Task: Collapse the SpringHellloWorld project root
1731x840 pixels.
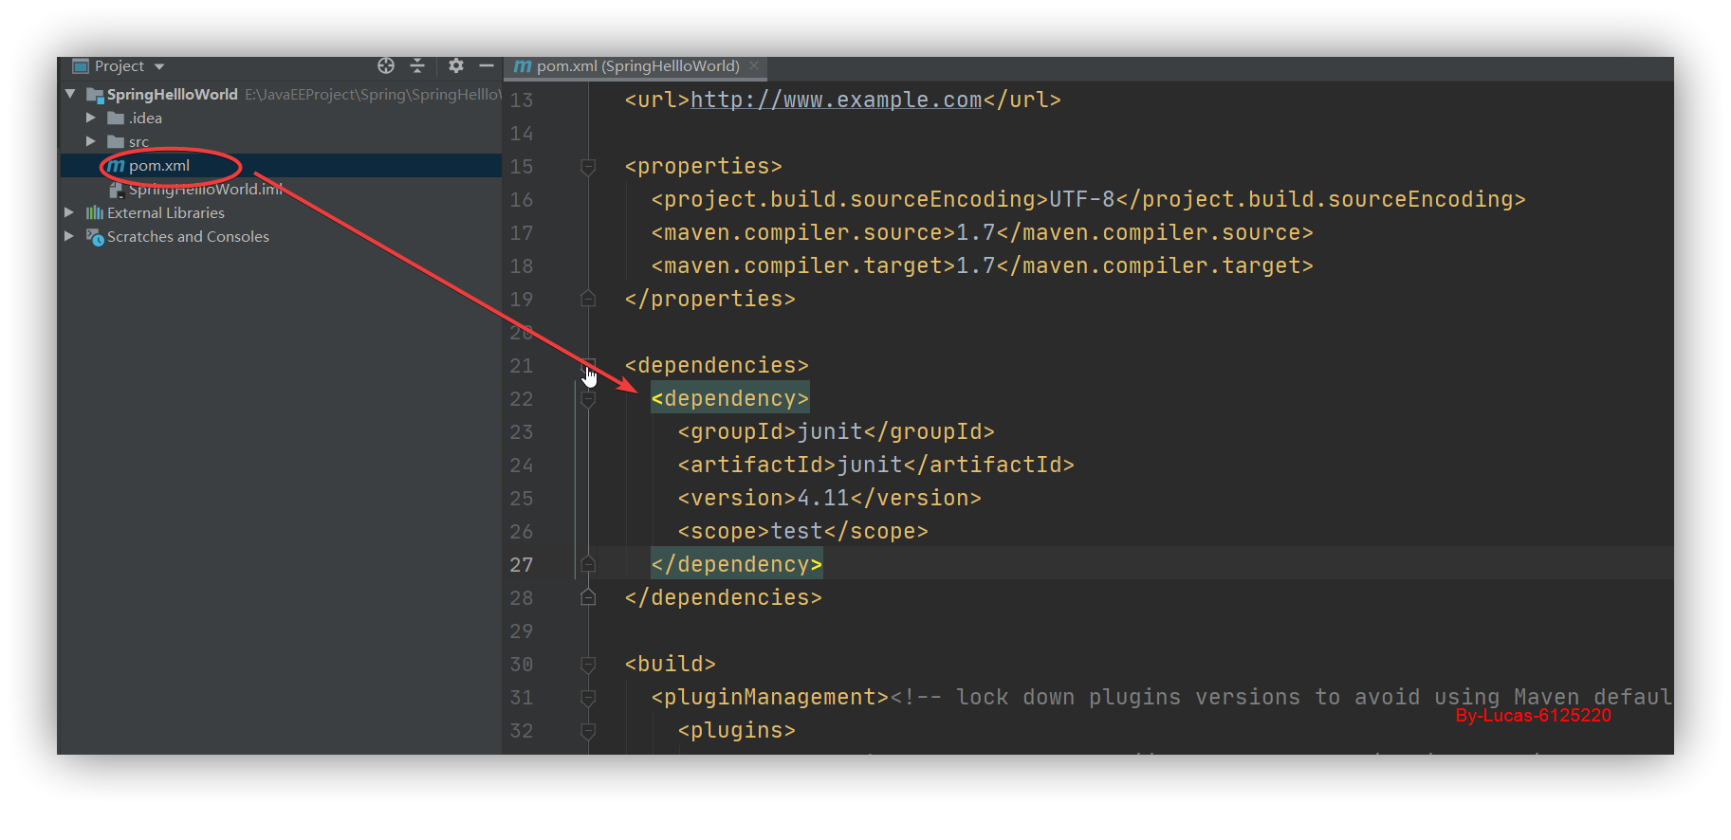Action: coord(70,94)
